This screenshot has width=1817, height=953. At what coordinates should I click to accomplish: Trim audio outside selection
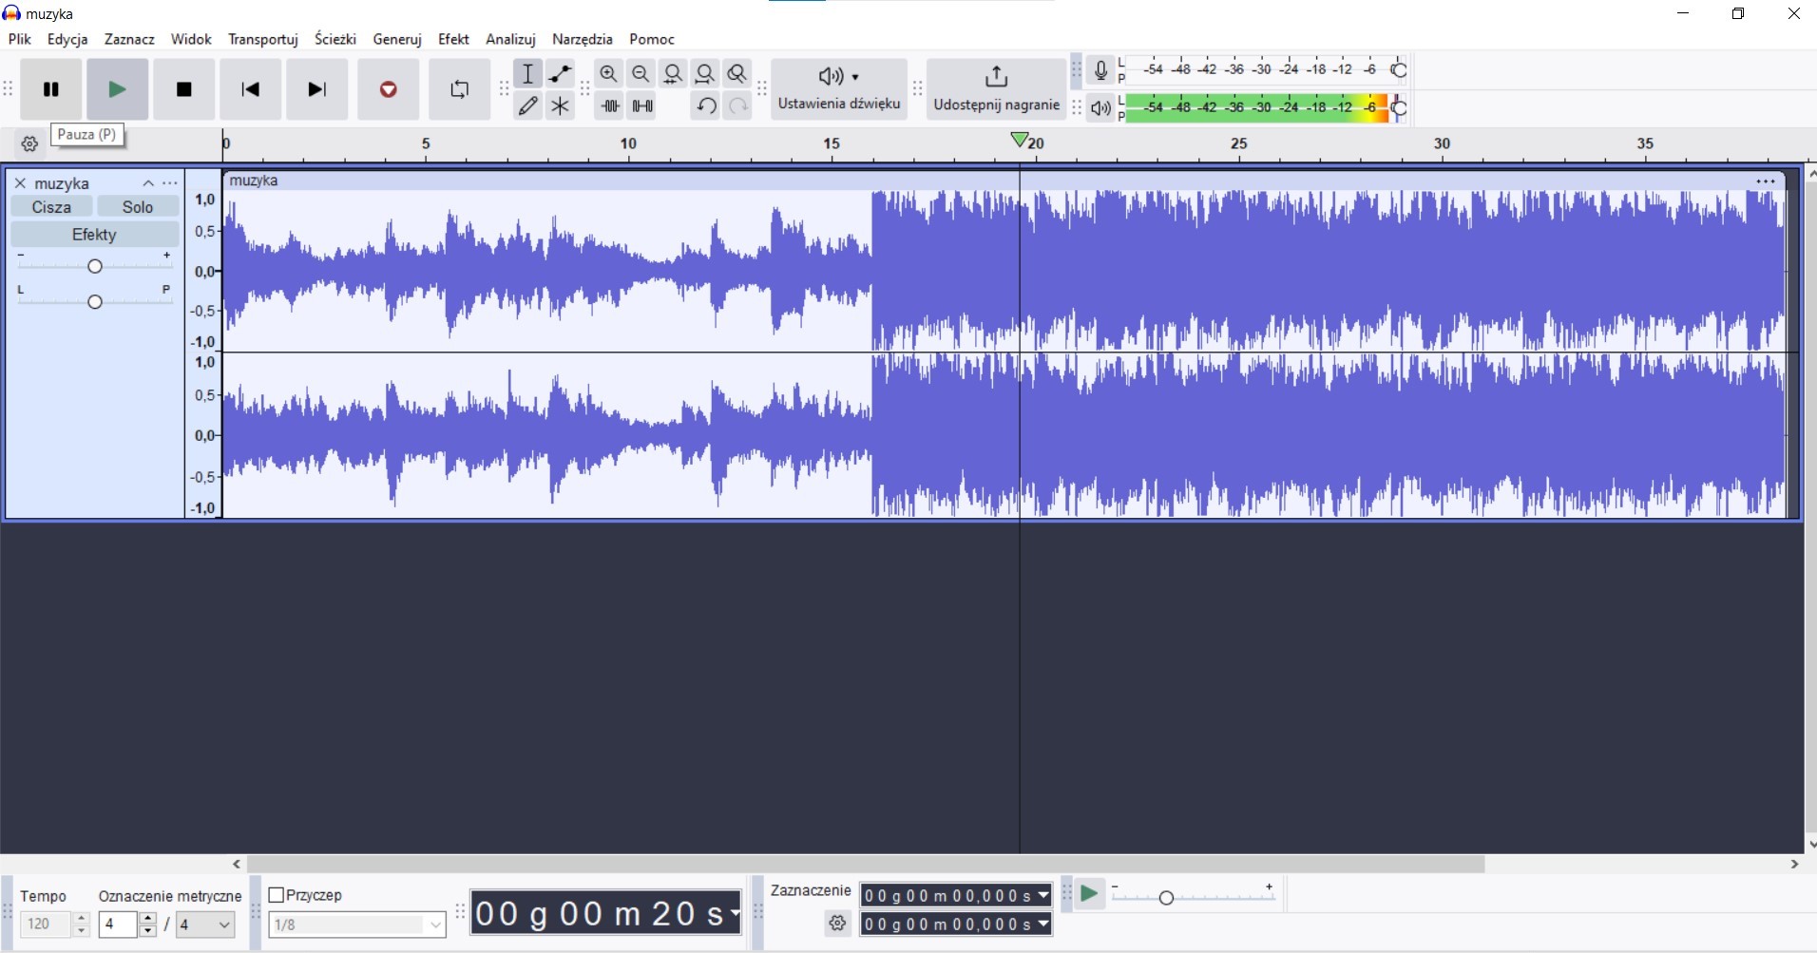[x=609, y=105]
